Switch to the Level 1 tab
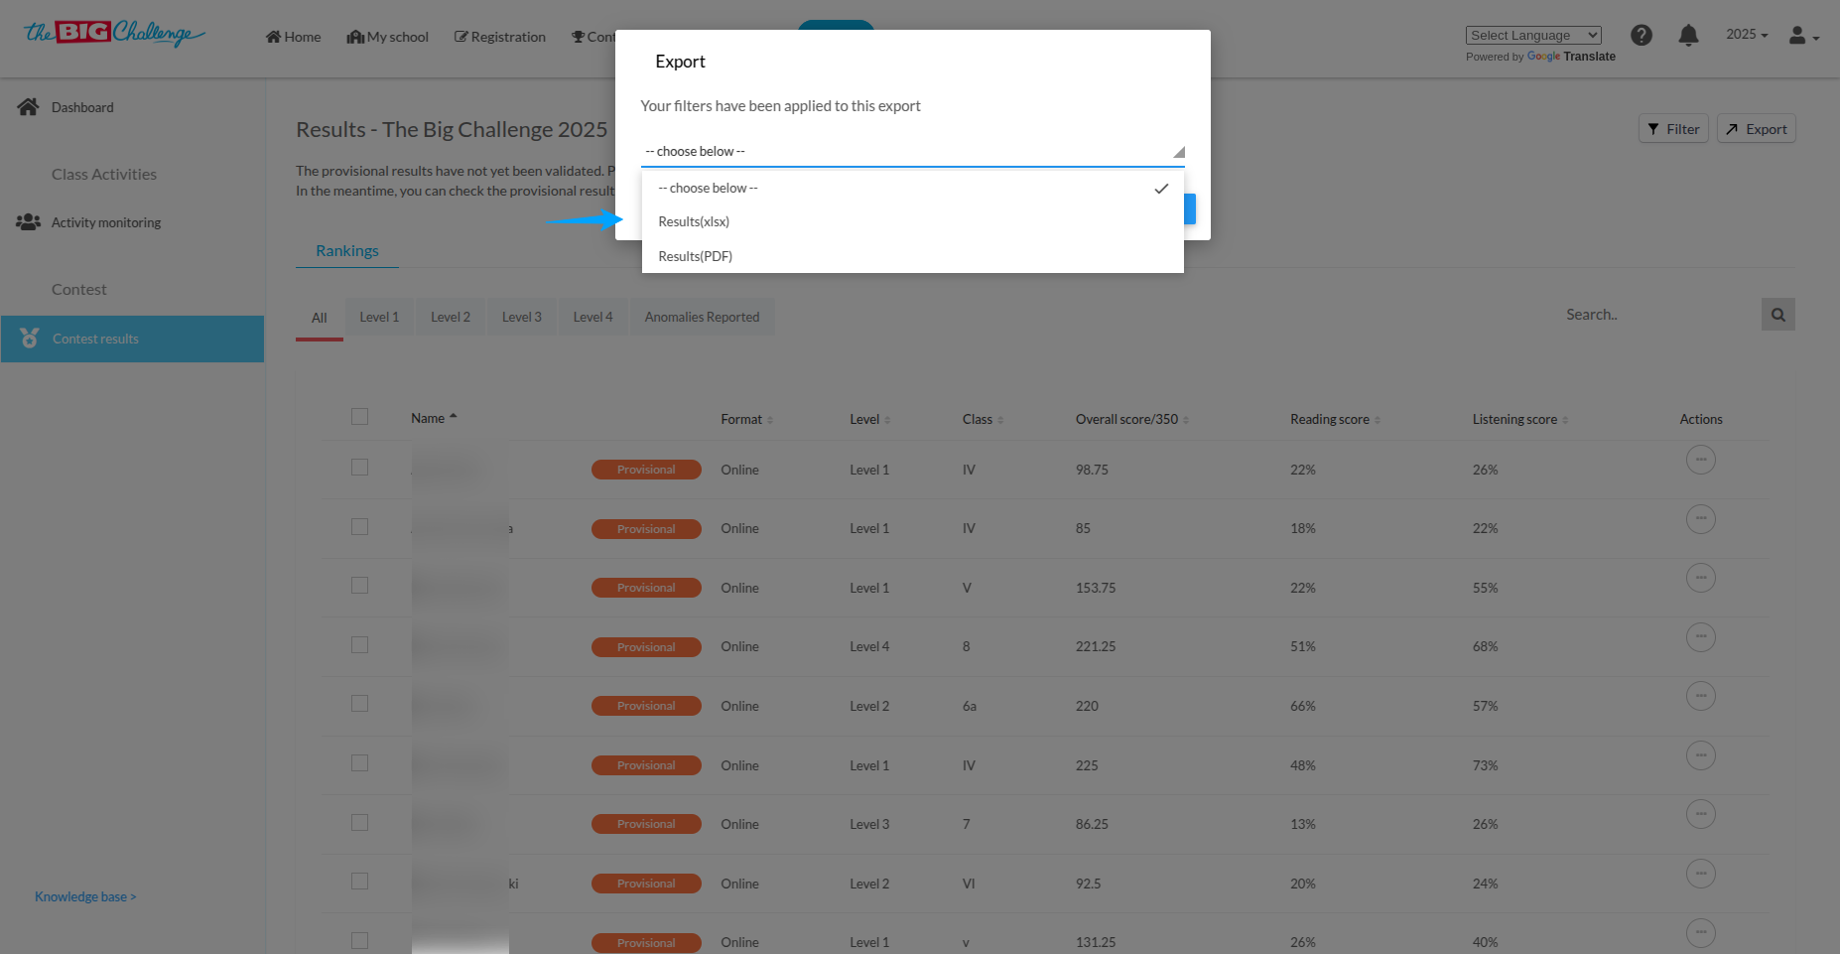 tap(379, 317)
